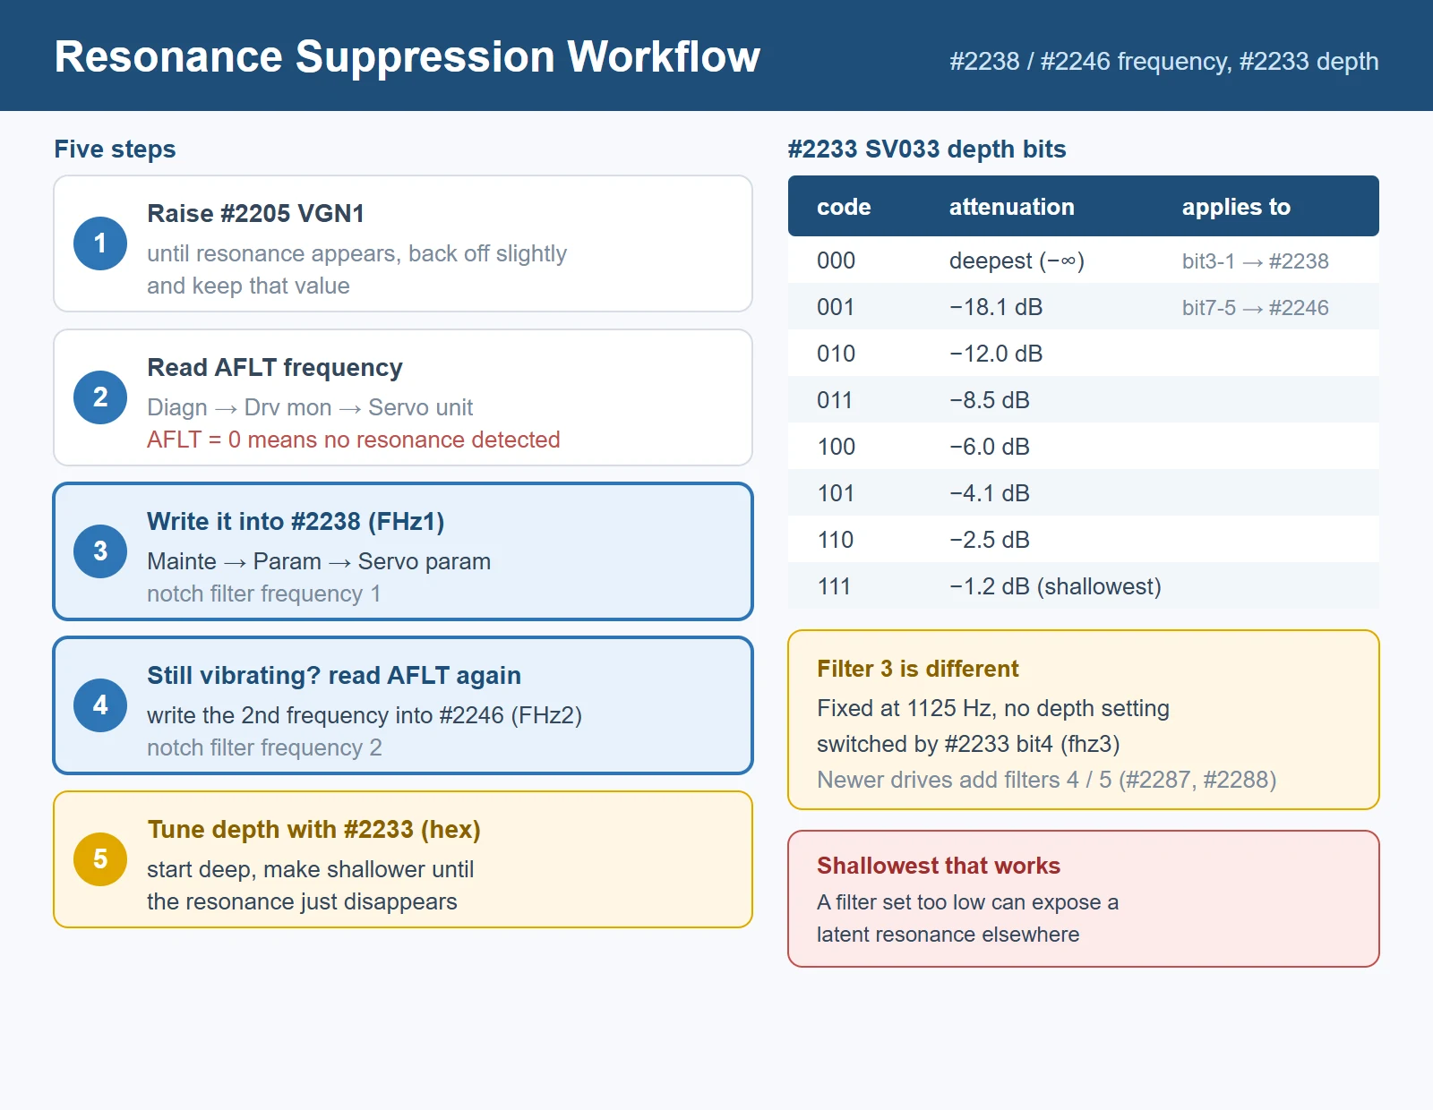Select 'Tune depth with #2233 (hex)' heading

313,830
